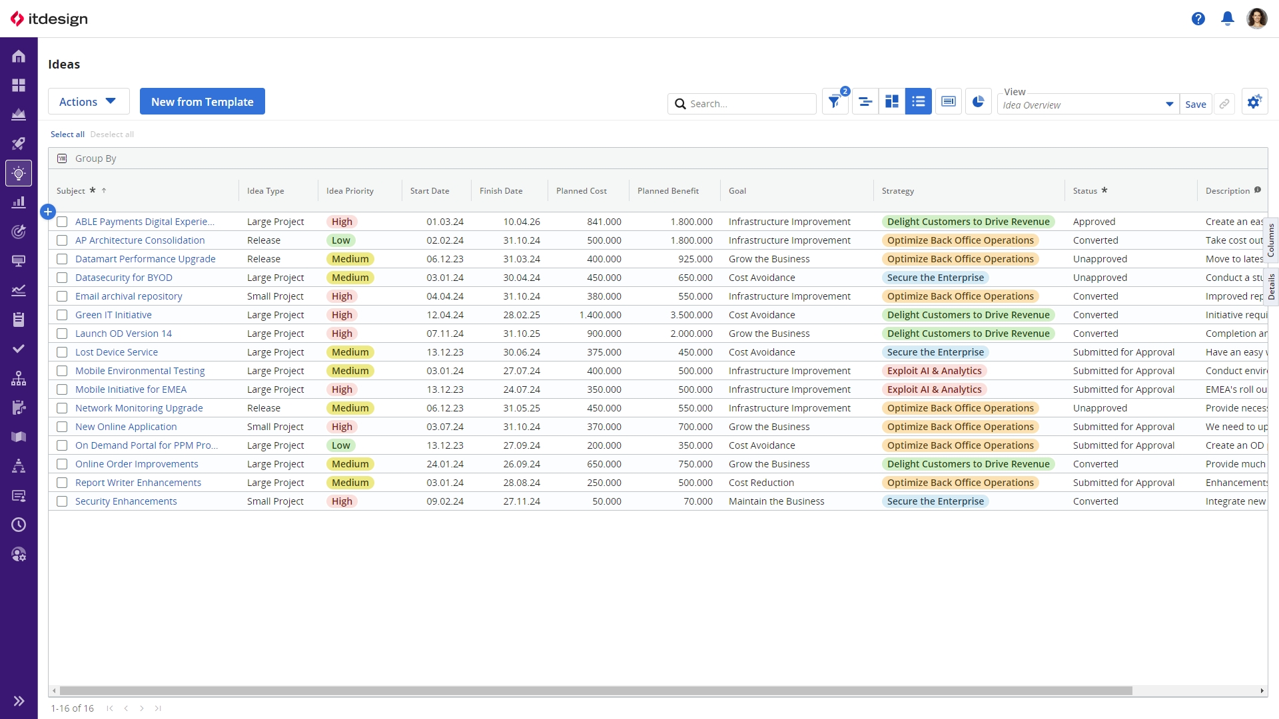Open the Launch OD Version 14 link
Viewport: 1279px width, 719px height.
tap(123, 334)
